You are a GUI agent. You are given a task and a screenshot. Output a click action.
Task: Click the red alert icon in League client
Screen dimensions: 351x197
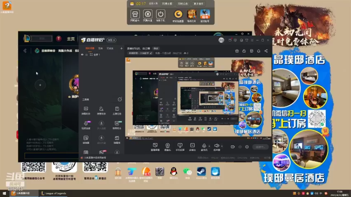[59, 39]
